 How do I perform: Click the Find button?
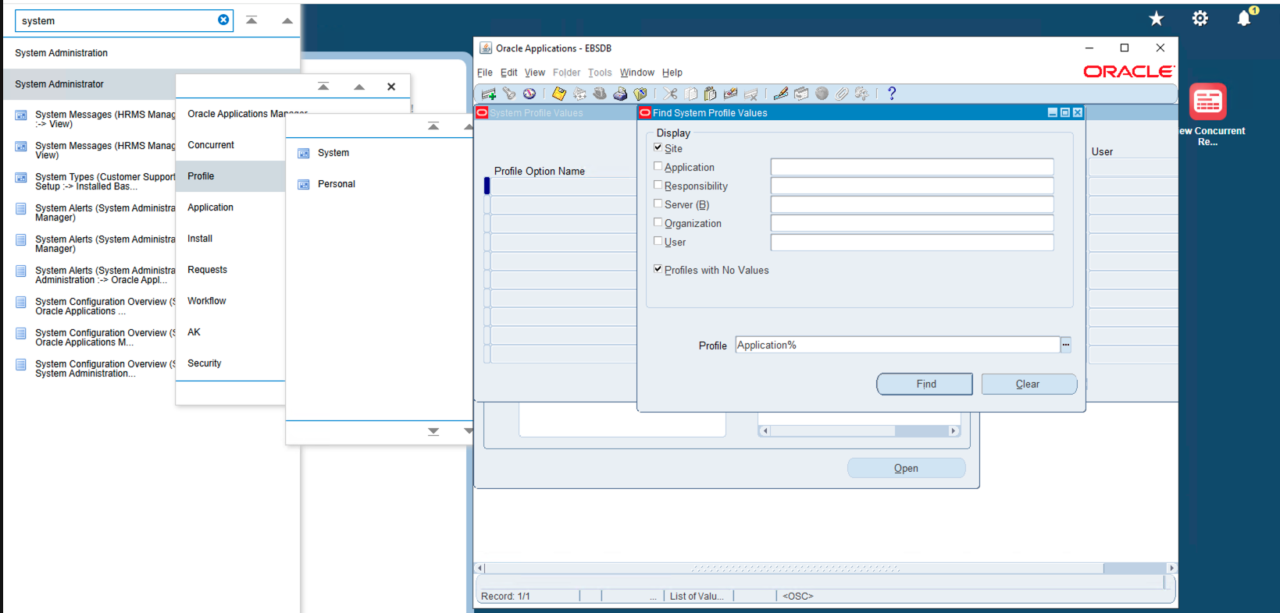pyautogui.click(x=925, y=384)
